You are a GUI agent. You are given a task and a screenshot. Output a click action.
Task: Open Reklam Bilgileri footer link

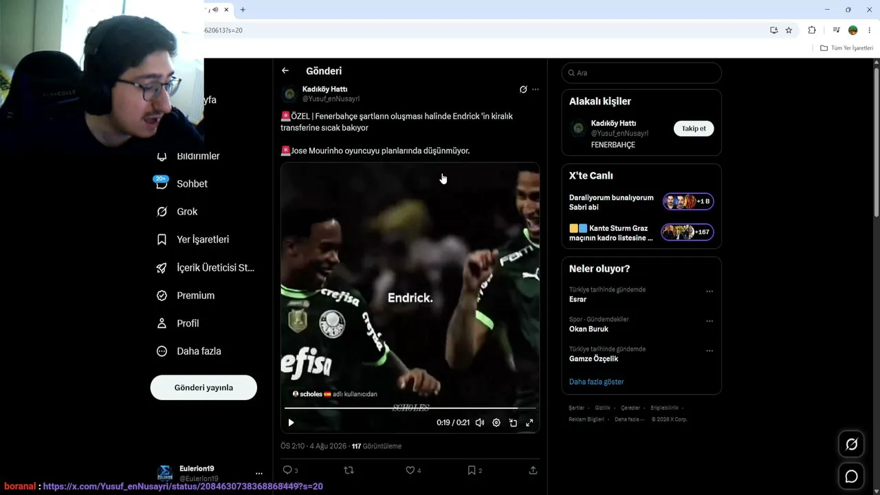click(x=586, y=419)
